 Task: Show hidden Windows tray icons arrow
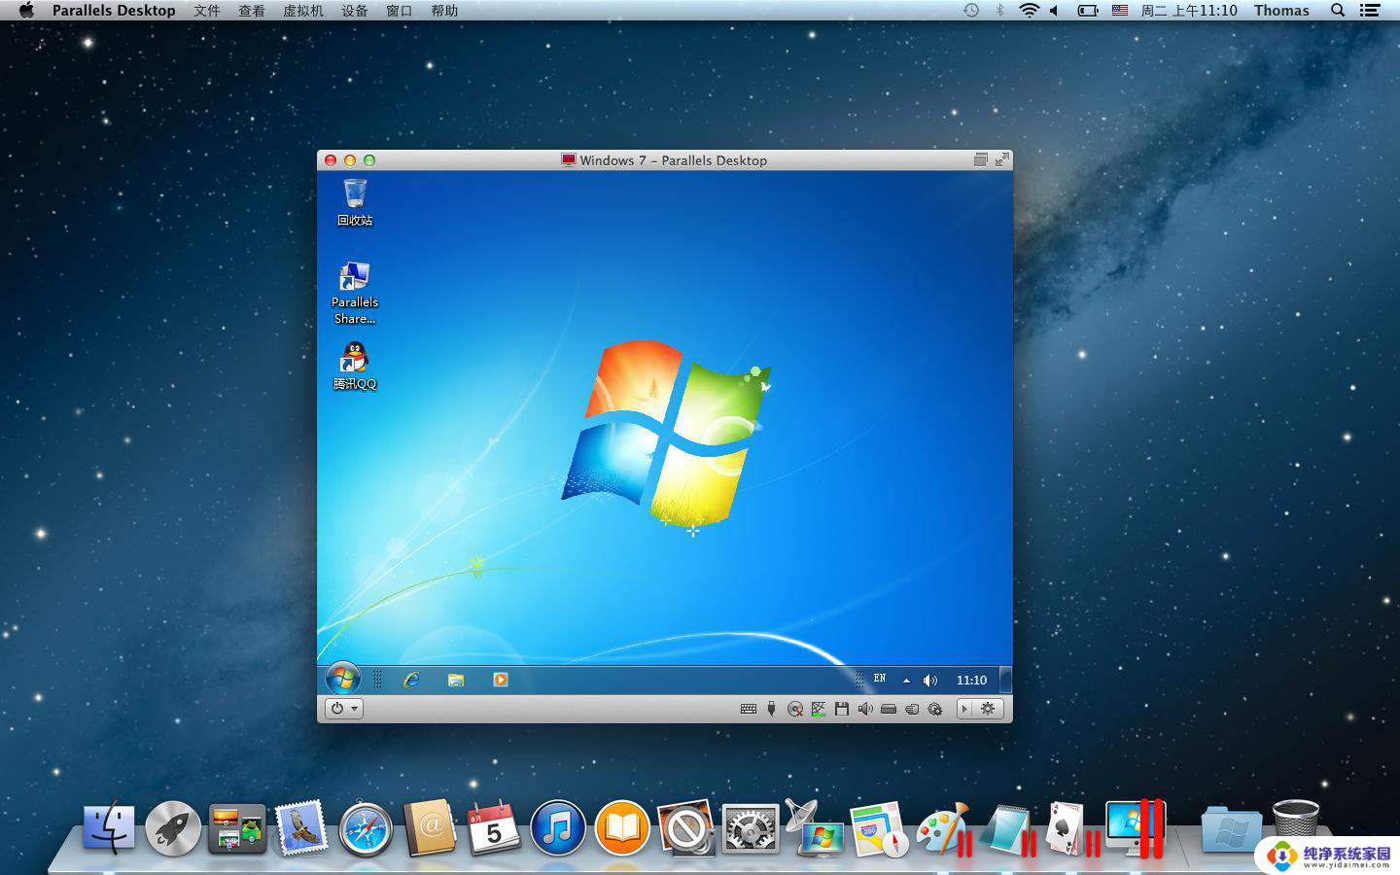point(906,681)
